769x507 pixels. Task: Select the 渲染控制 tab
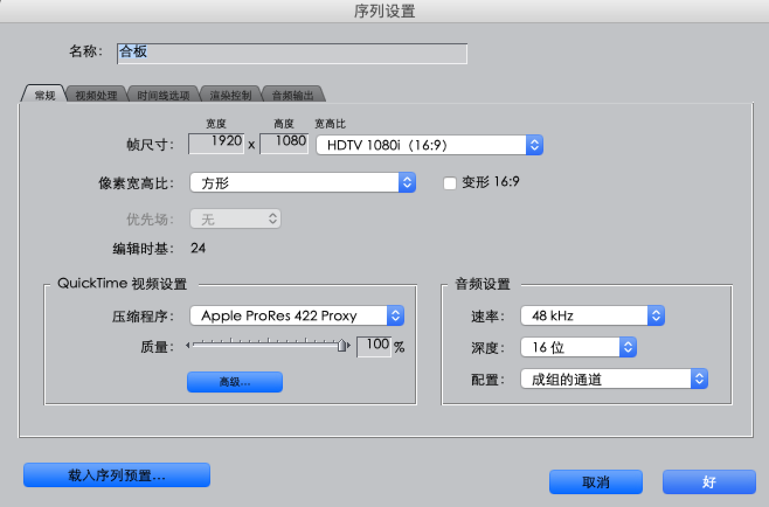(x=230, y=95)
